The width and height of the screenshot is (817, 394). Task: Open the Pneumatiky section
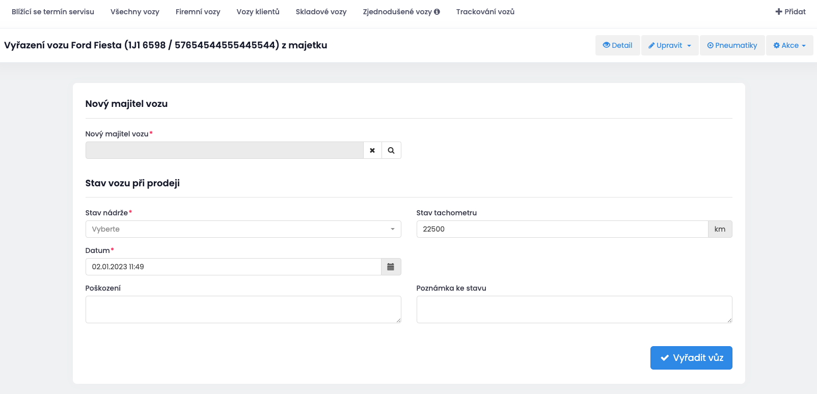coord(732,45)
